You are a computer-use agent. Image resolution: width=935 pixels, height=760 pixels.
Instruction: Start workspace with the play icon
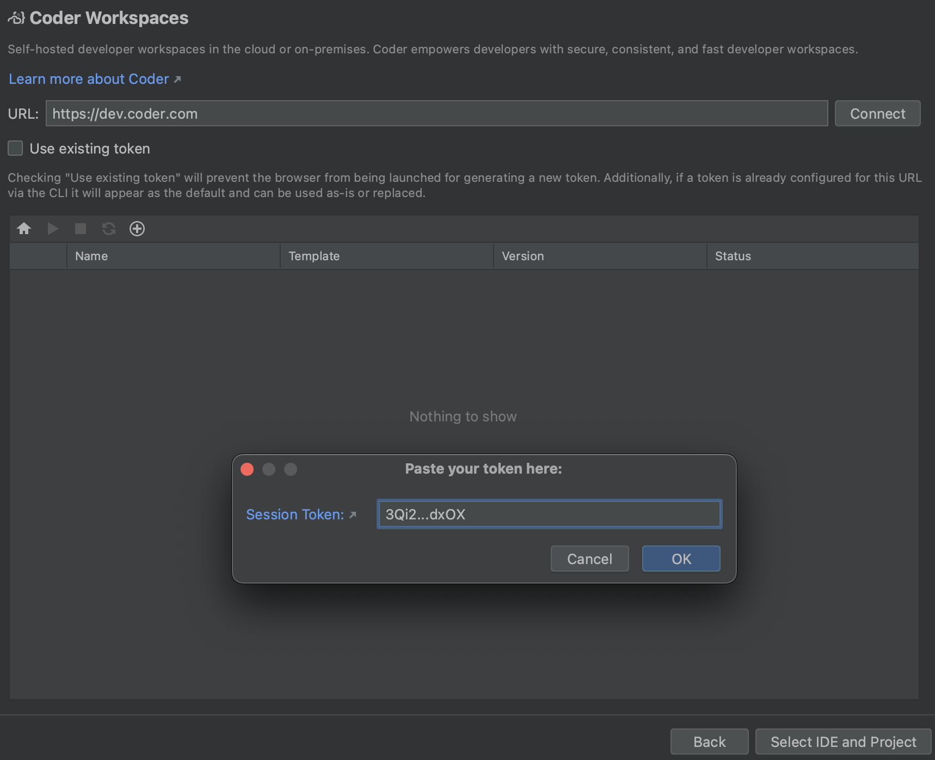pyautogui.click(x=53, y=229)
